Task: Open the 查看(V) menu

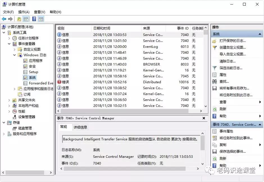Action: click(39, 12)
